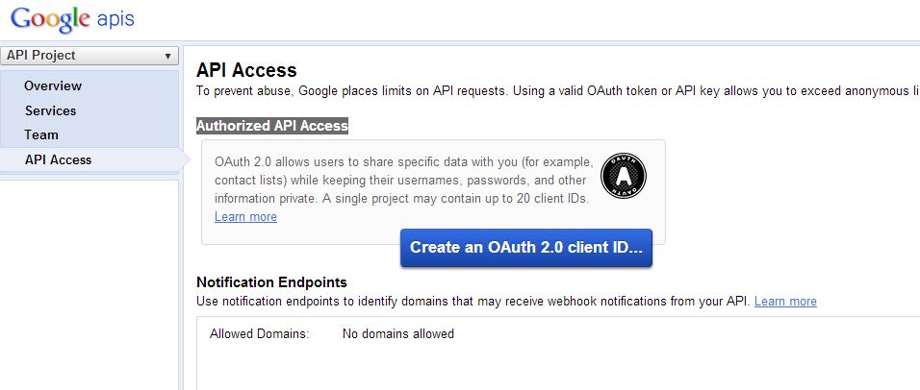Click the large API Access page title

246,70
